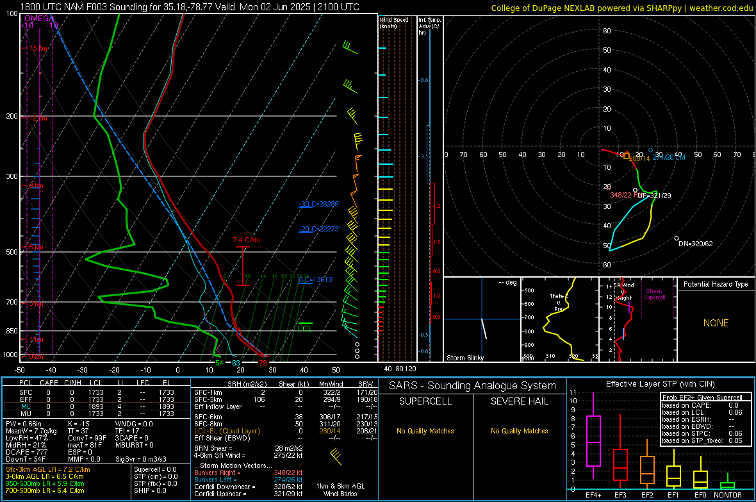756x502 pixels.
Task: Click 'No Quality Matches' under SUPERCELL
Action: click(425, 431)
